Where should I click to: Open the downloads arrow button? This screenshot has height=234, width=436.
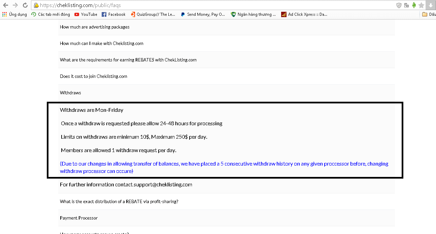pos(431,5)
